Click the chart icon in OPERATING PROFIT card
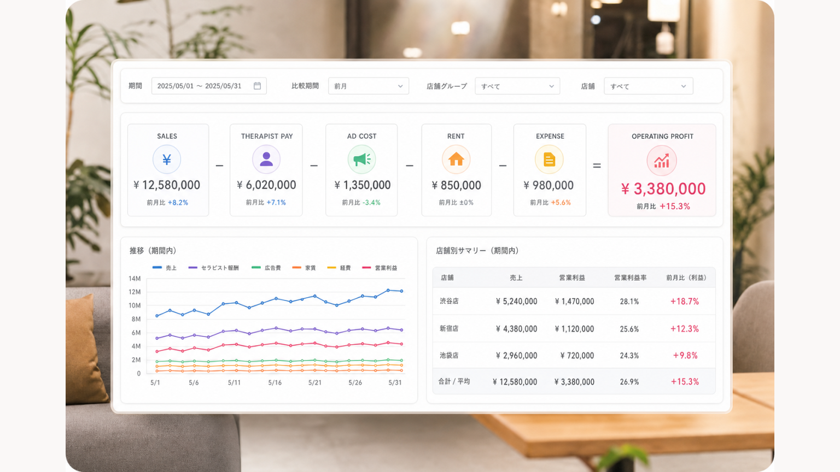 click(x=662, y=161)
